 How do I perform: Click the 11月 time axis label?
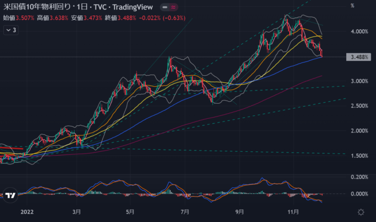(x=293, y=212)
